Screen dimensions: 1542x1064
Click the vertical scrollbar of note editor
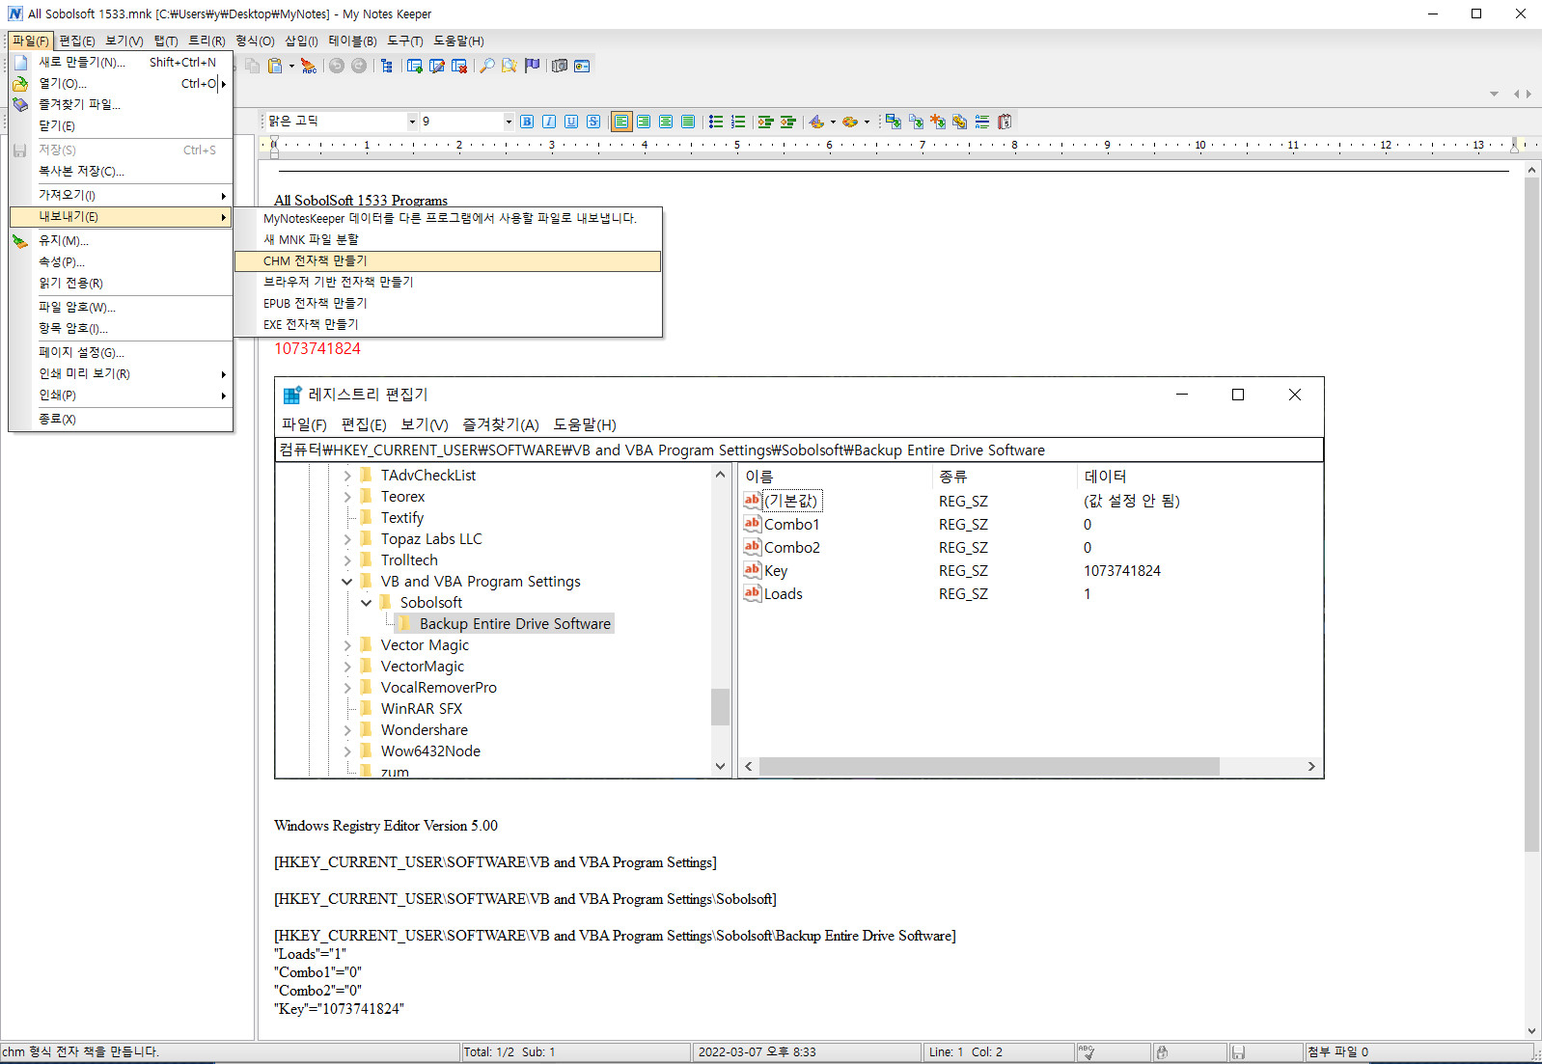[x=1531, y=602]
